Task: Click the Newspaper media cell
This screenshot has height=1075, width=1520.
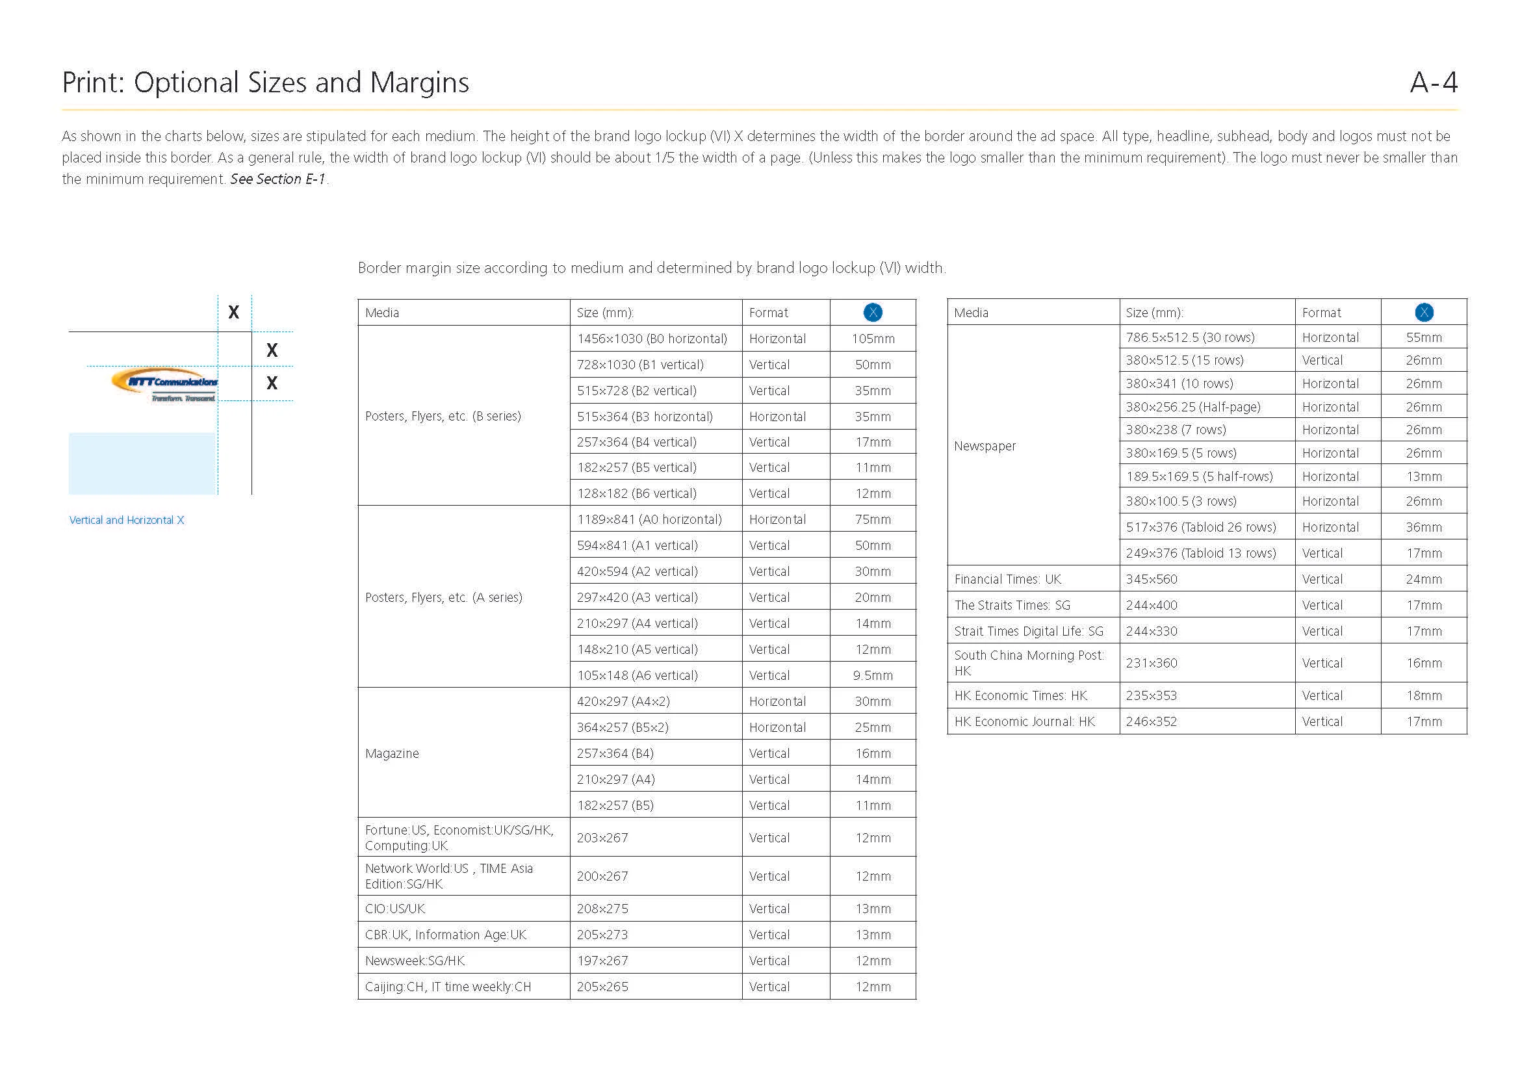Action: [985, 446]
